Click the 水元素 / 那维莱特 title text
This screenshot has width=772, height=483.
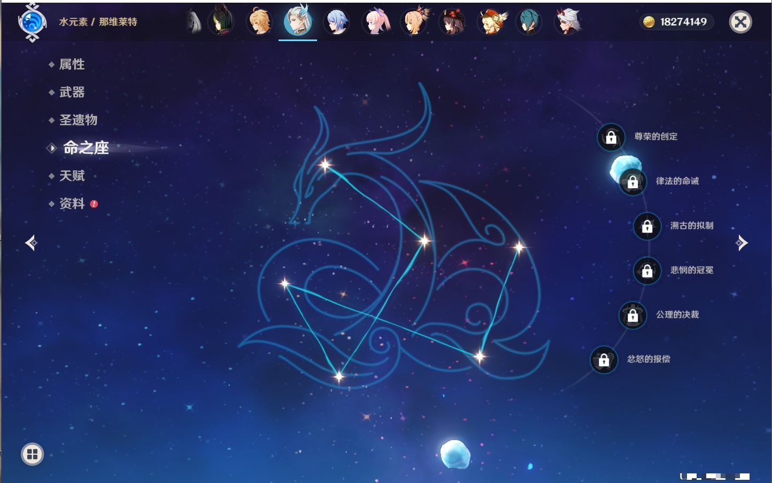pos(98,22)
